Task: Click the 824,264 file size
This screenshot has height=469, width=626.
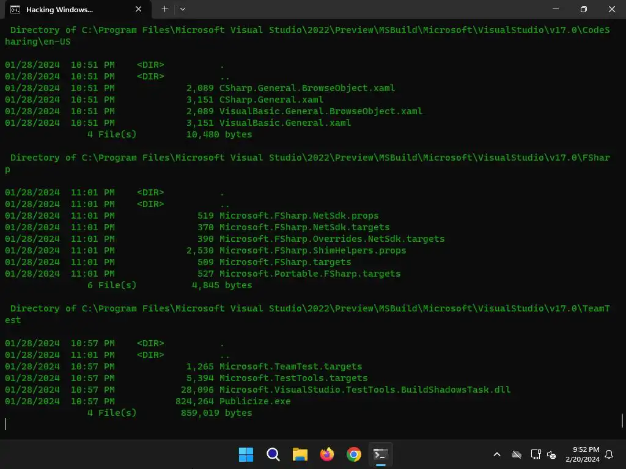Action: [x=194, y=401]
